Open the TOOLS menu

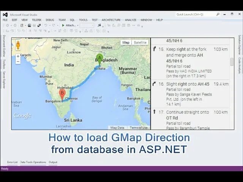[x=83, y=20]
